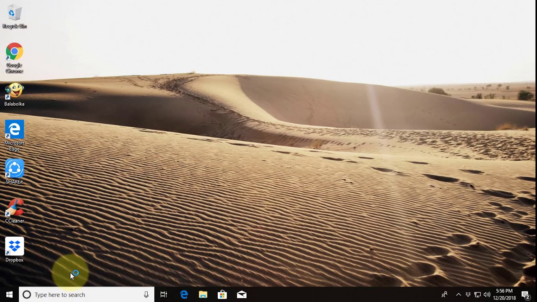Open File Explorer from the taskbar

pos(203,294)
